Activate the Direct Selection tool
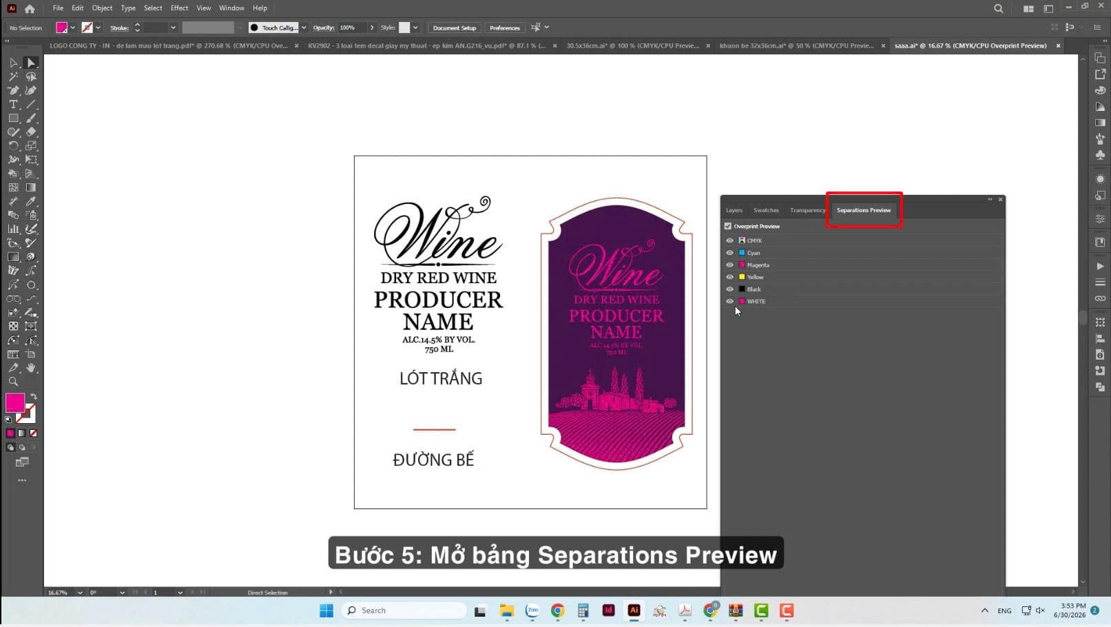The image size is (1111, 627). [31, 63]
